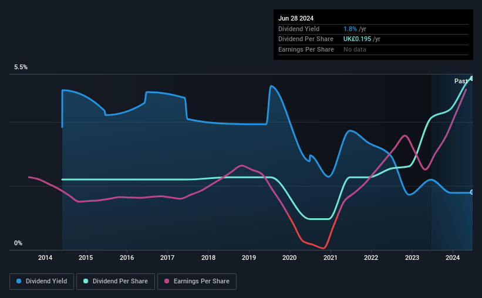
Task: Click the Dividend Yield line endpoint marker
Action: coord(472,192)
